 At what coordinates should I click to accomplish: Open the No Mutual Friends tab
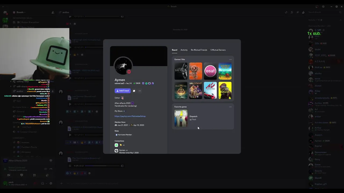[x=199, y=50]
